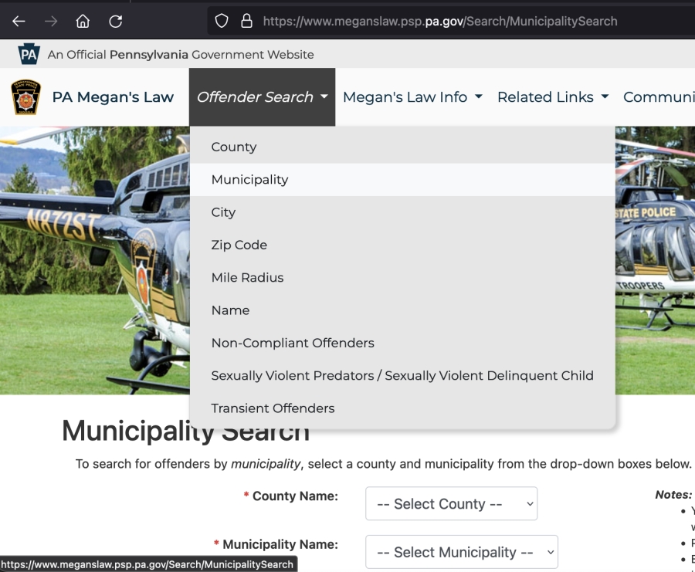Select Sexually Violent Predators menu entry

402,375
